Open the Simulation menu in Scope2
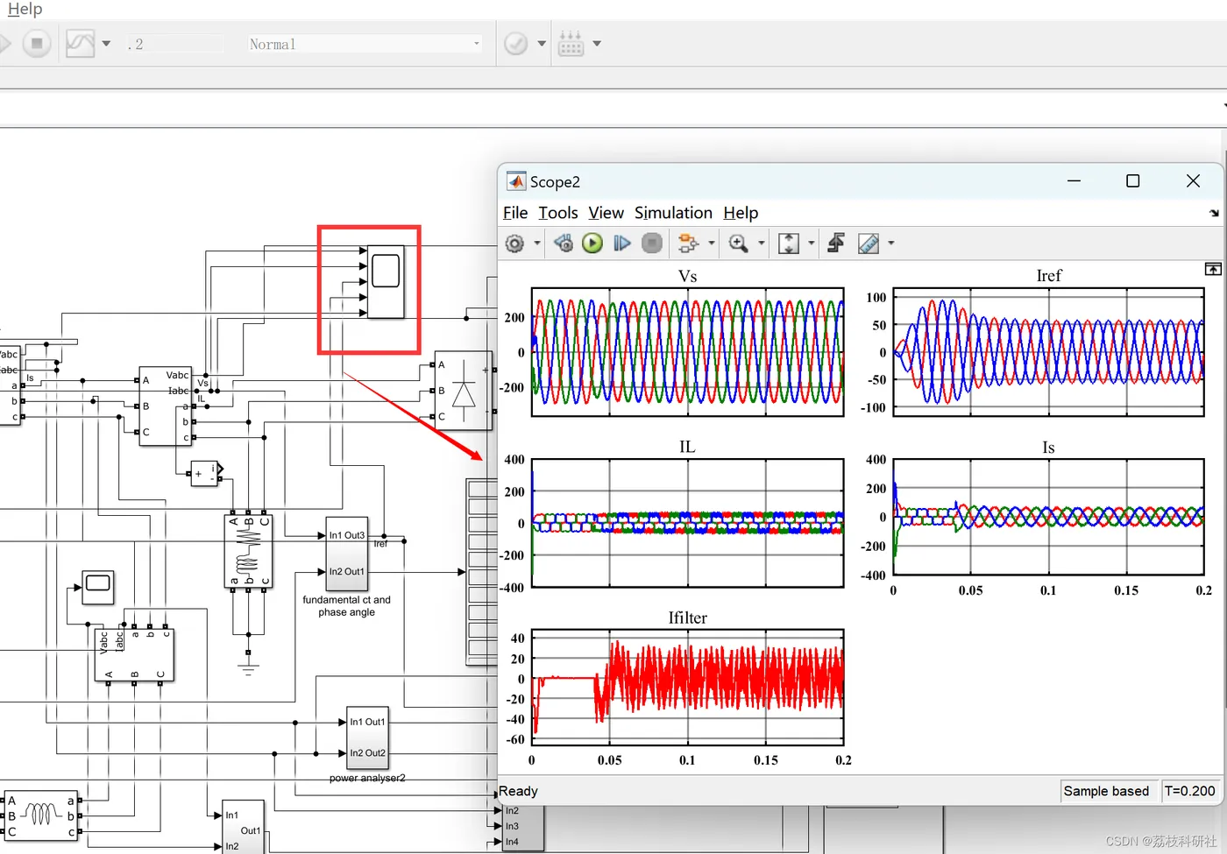The height and width of the screenshot is (854, 1227). pyautogui.click(x=673, y=213)
